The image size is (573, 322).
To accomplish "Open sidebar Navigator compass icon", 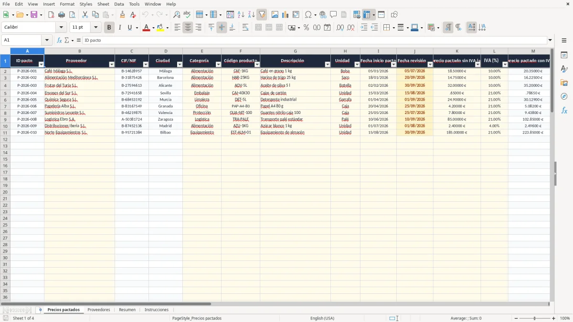I will pyautogui.click(x=564, y=96).
